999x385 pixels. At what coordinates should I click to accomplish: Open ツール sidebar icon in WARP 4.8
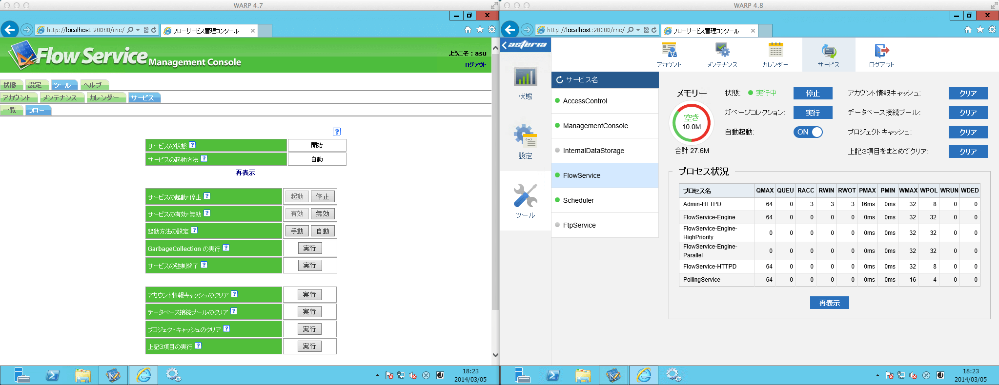click(526, 201)
